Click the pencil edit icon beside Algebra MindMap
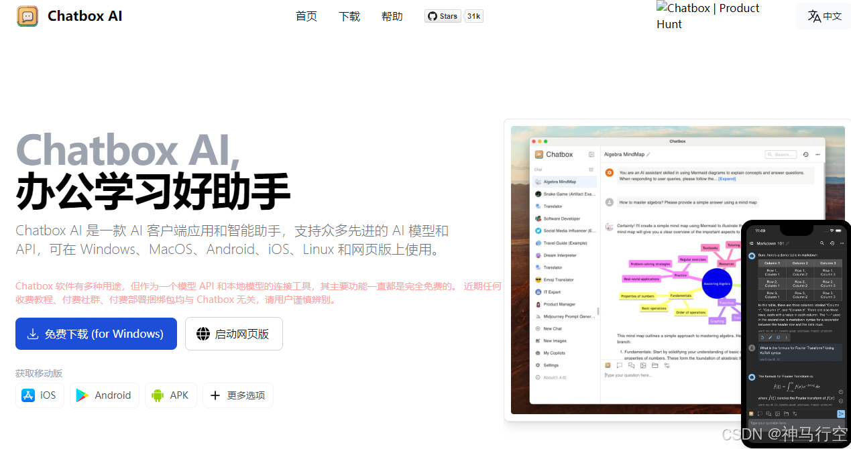Viewport: 851px width, 449px height. [648, 155]
